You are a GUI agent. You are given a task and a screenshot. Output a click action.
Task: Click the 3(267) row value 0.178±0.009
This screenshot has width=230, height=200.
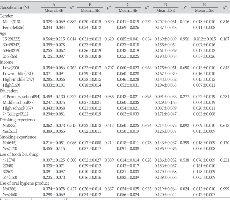pos(204,172)
